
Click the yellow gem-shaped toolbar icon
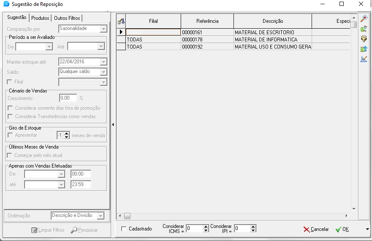pyautogui.click(x=364, y=39)
